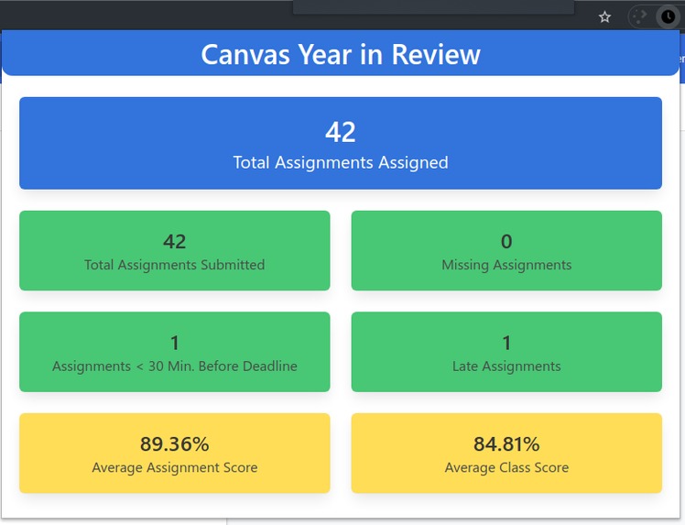685x525 pixels.
Task: Click the "Total Assignments Assigned" label
Action: pyautogui.click(x=341, y=162)
